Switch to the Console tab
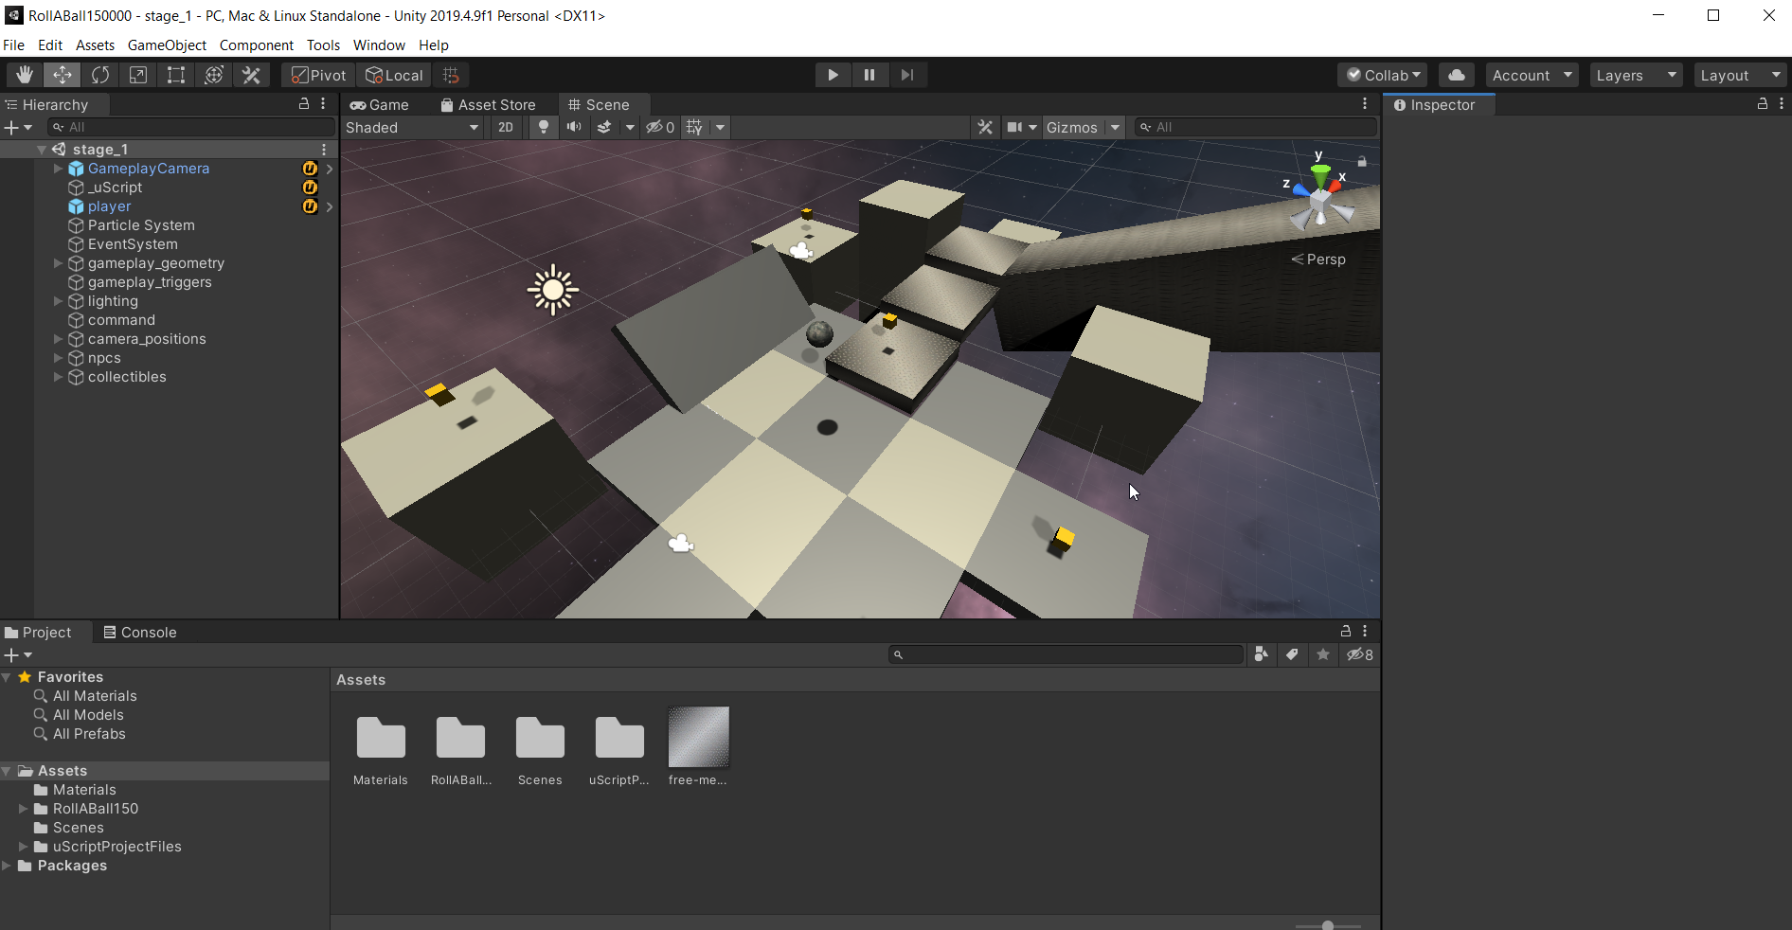Screen dimensions: 1792x930 pos(140,632)
